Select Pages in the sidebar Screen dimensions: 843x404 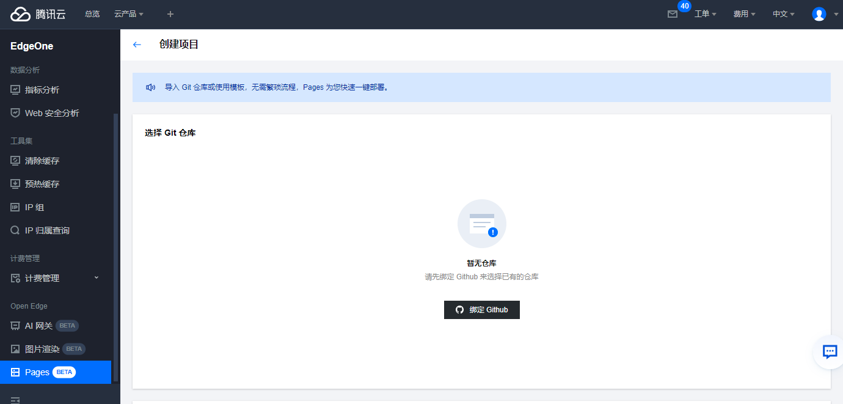click(37, 372)
